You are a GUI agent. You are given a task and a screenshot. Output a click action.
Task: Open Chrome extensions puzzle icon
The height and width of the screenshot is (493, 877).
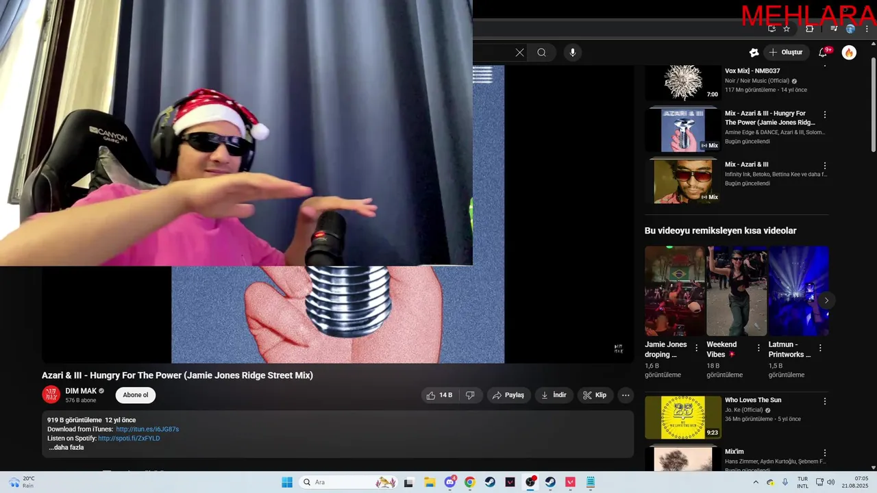810,29
